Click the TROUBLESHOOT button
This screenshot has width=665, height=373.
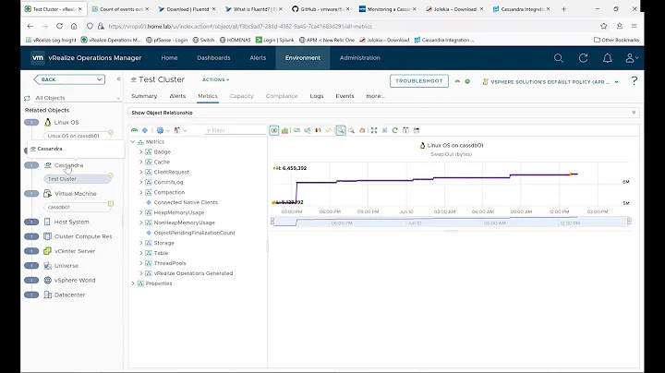coord(419,81)
